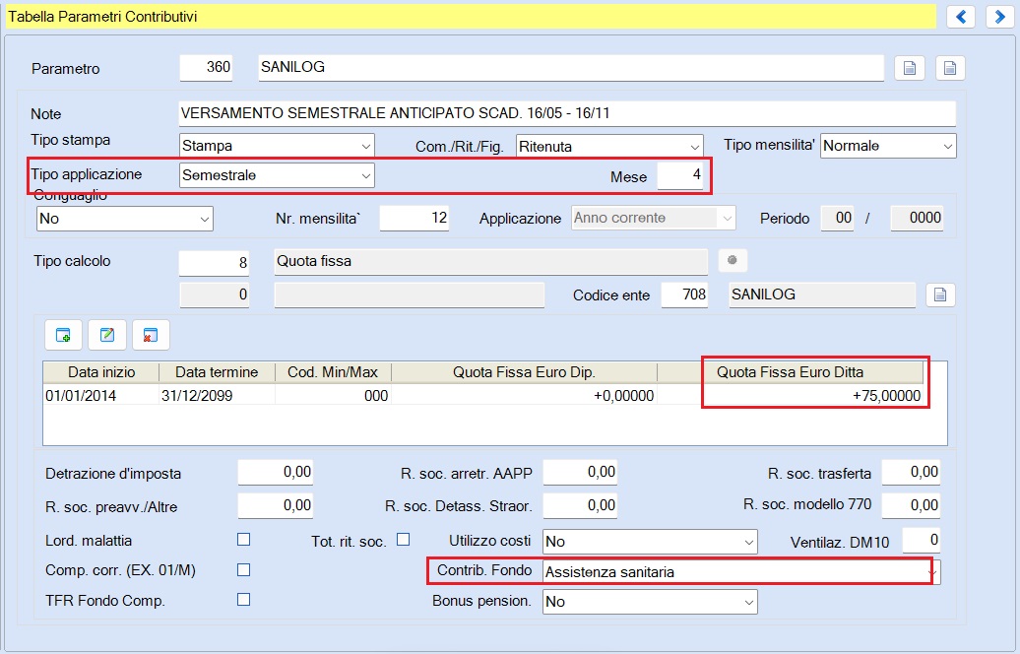
Task: Open the Conguaglio dropdown showing No
Action: coord(124,219)
